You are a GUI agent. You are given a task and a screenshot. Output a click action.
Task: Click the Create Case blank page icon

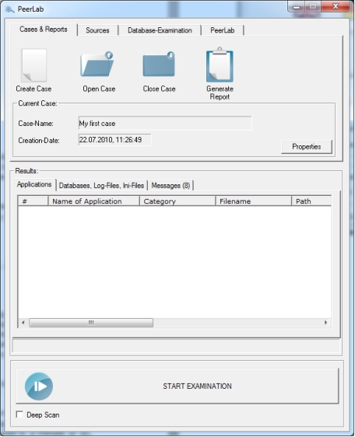coord(34,65)
